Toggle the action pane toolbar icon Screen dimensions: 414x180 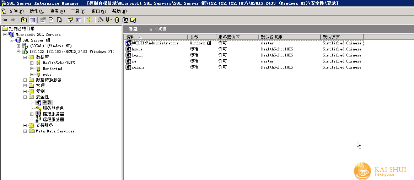pyautogui.click(x=79, y=20)
